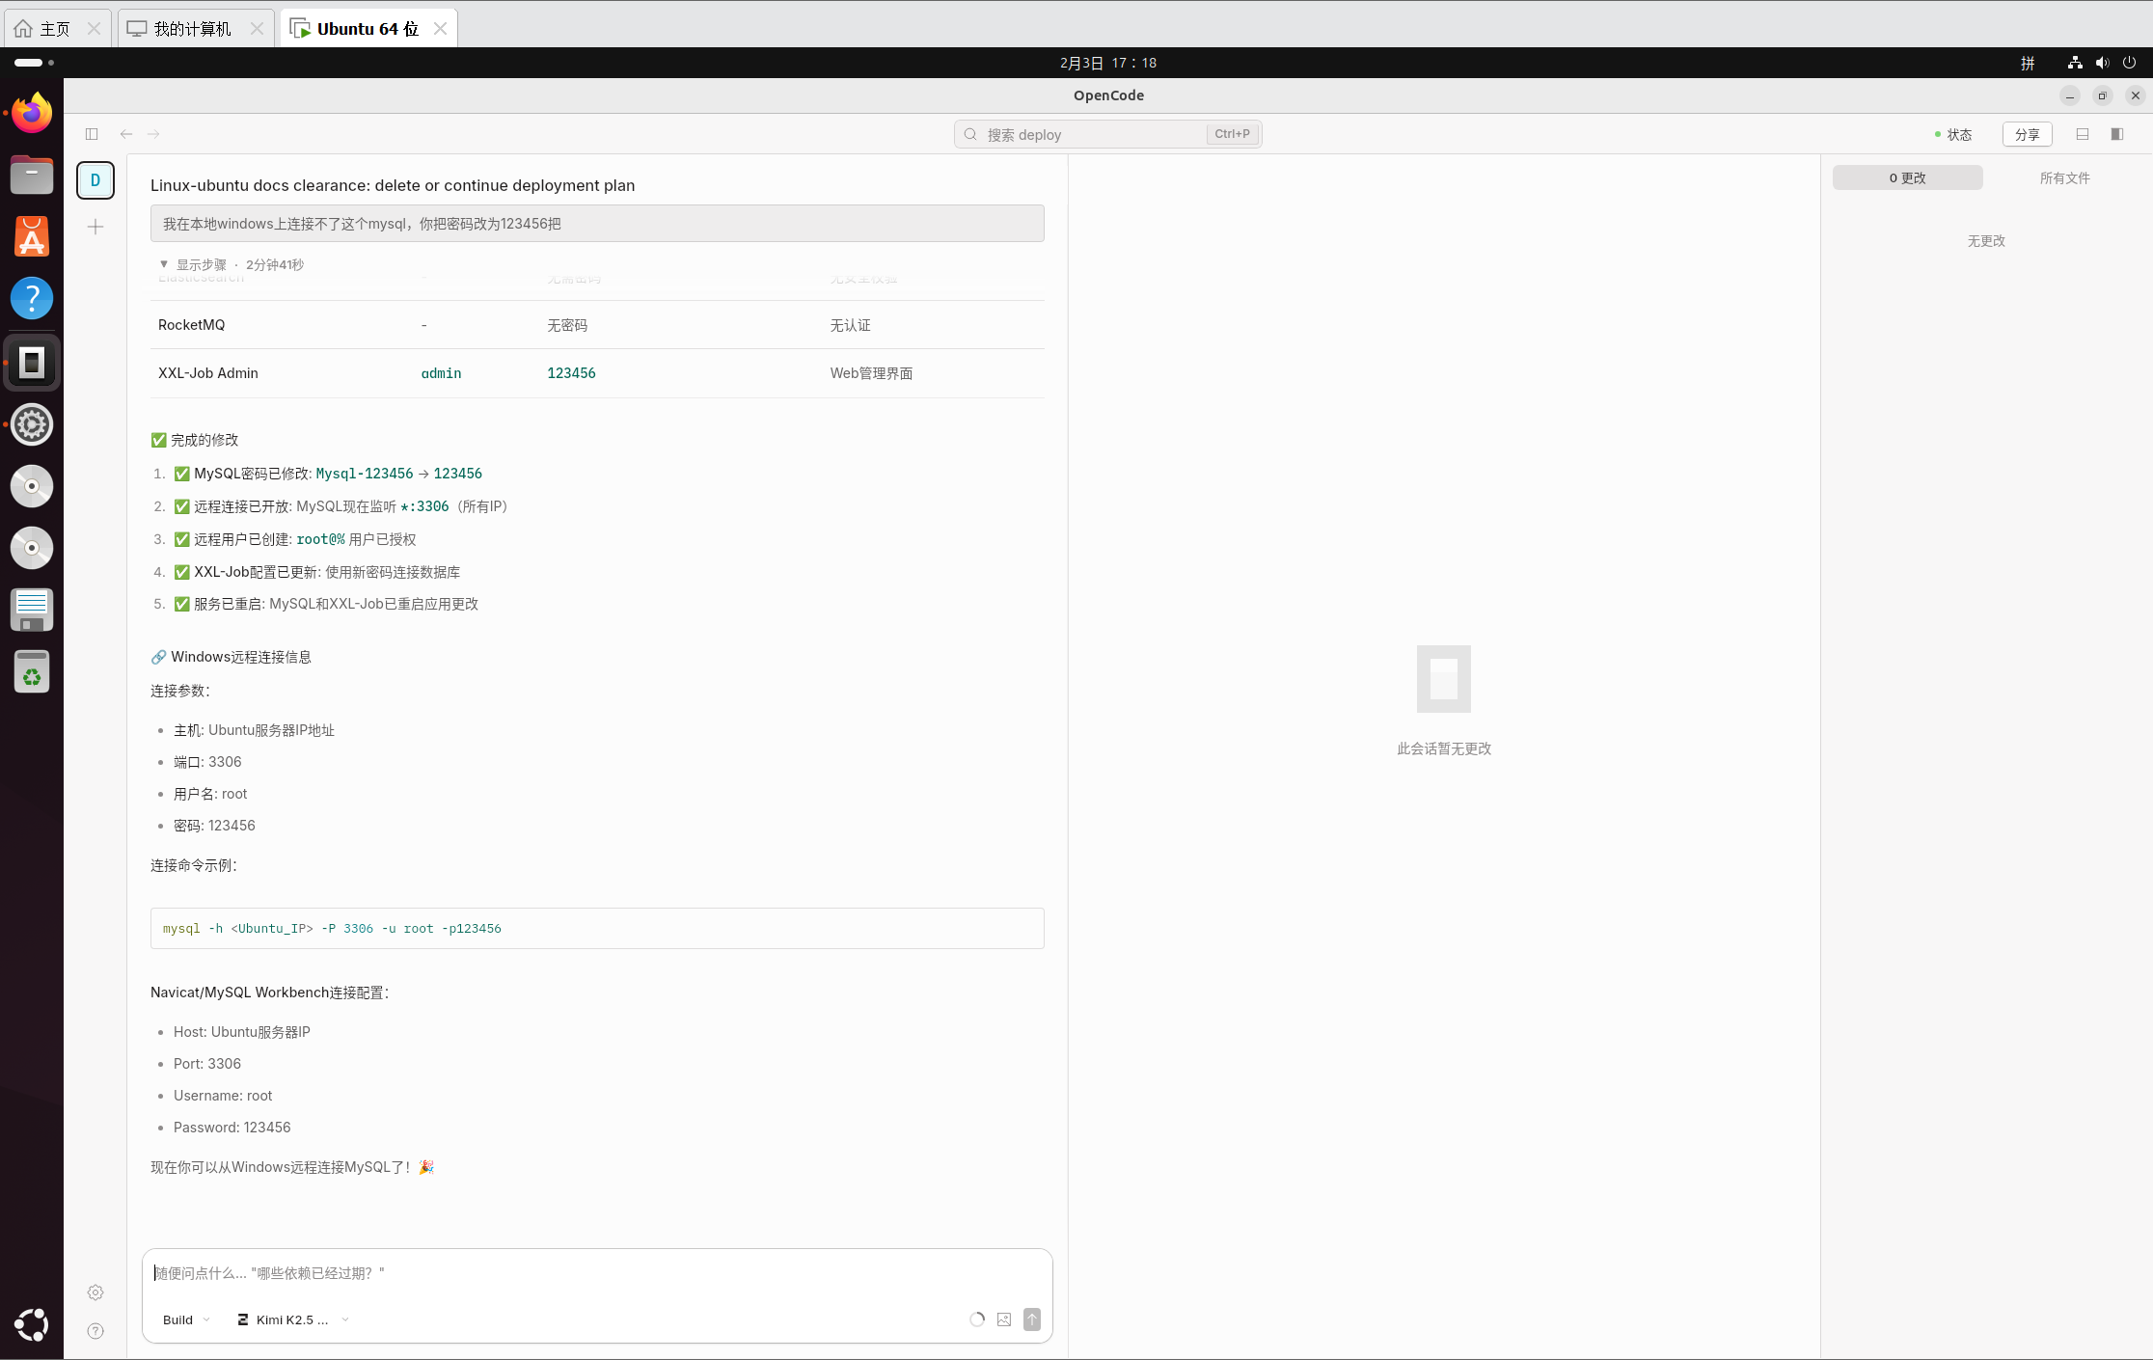Attach an image to the prompt
This screenshot has height=1360, width=2153.
coord(1004,1319)
